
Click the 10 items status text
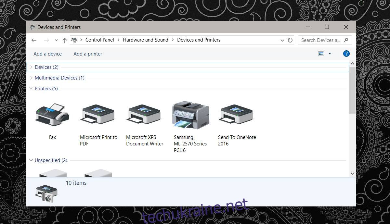[x=76, y=183]
